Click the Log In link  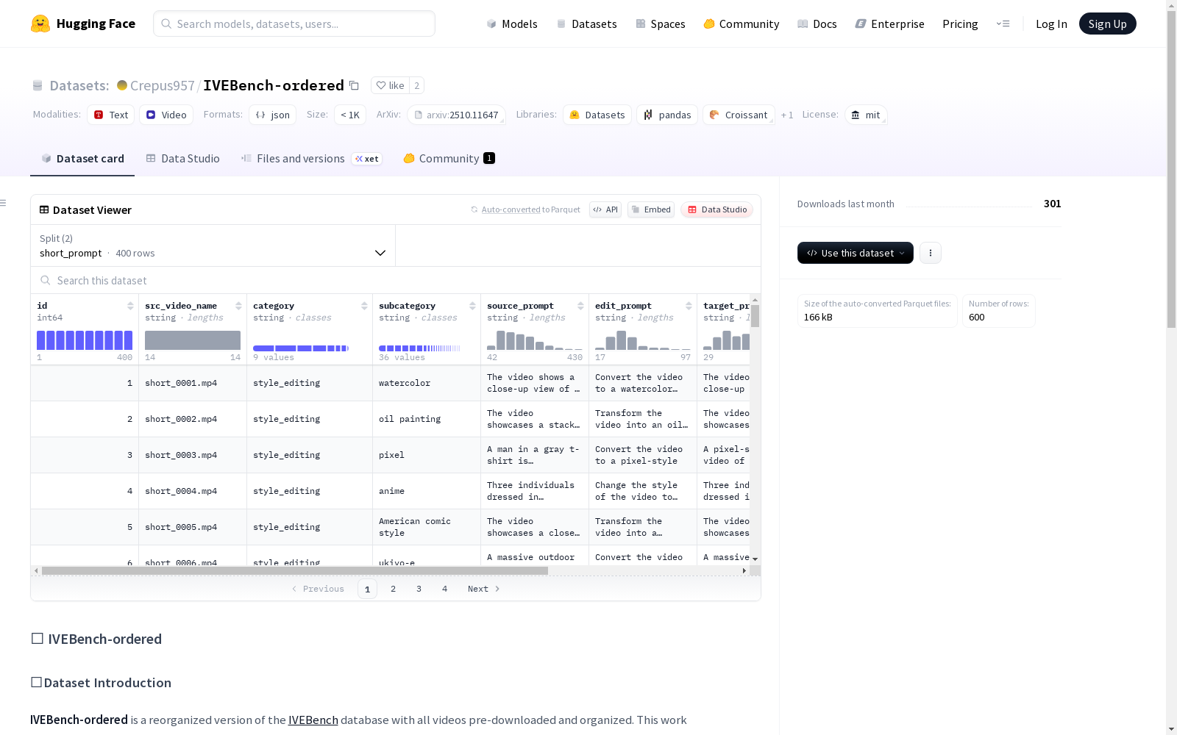click(1051, 24)
